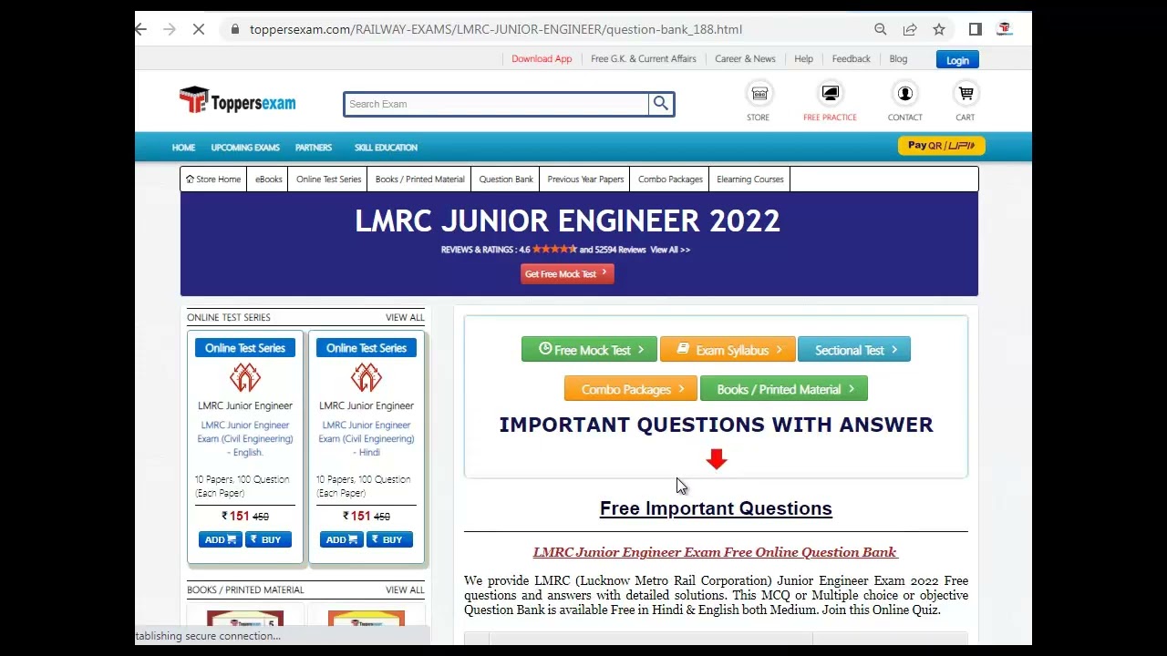This screenshot has height=656, width=1167.
Task: Click VIEW ALL for Online Test Series
Action: click(x=405, y=317)
